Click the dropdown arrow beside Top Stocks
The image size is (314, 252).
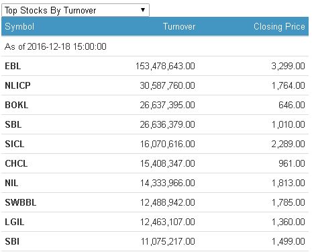click(143, 10)
